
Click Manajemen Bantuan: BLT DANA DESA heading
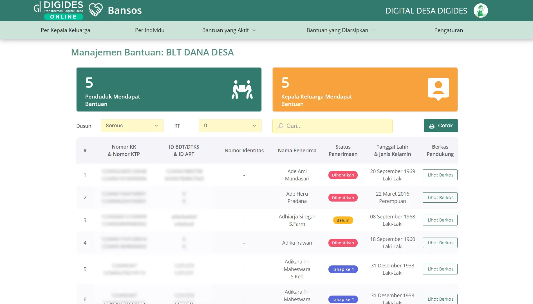(x=152, y=52)
